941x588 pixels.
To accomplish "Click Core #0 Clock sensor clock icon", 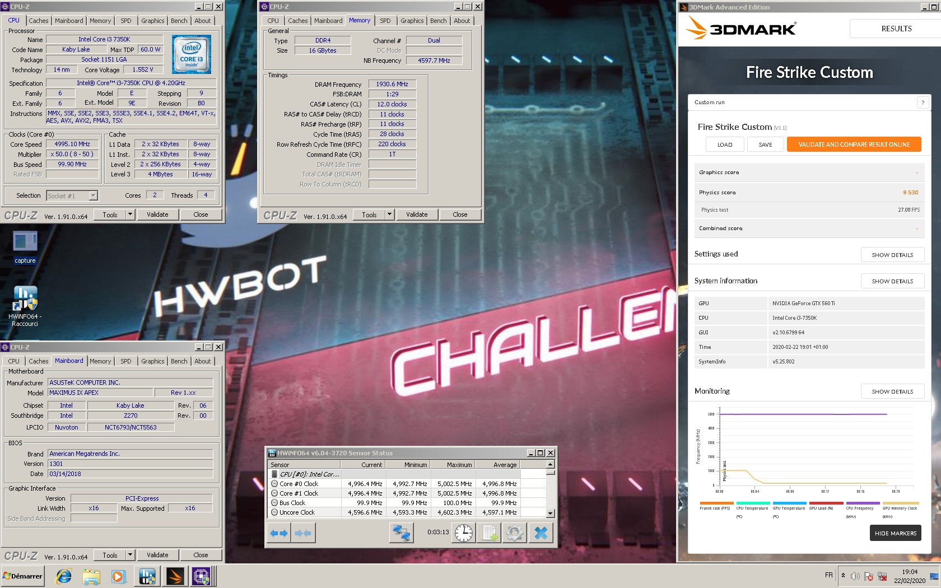I will [274, 484].
